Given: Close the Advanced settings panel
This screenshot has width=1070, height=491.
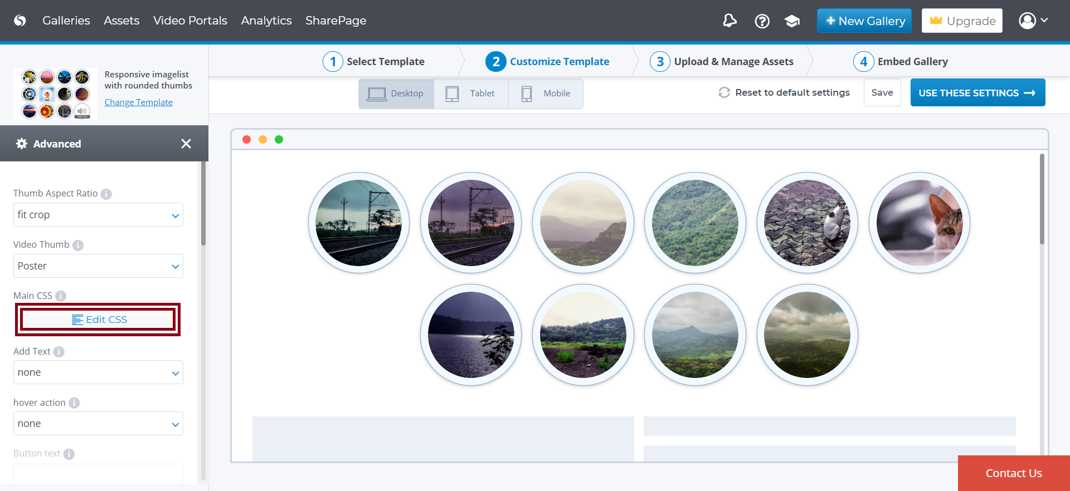Looking at the screenshot, I should point(186,144).
